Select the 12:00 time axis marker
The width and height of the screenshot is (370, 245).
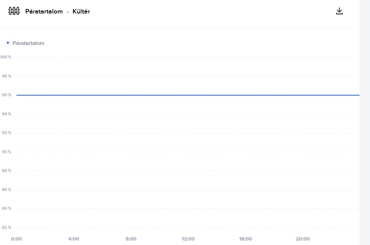click(x=188, y=239)
